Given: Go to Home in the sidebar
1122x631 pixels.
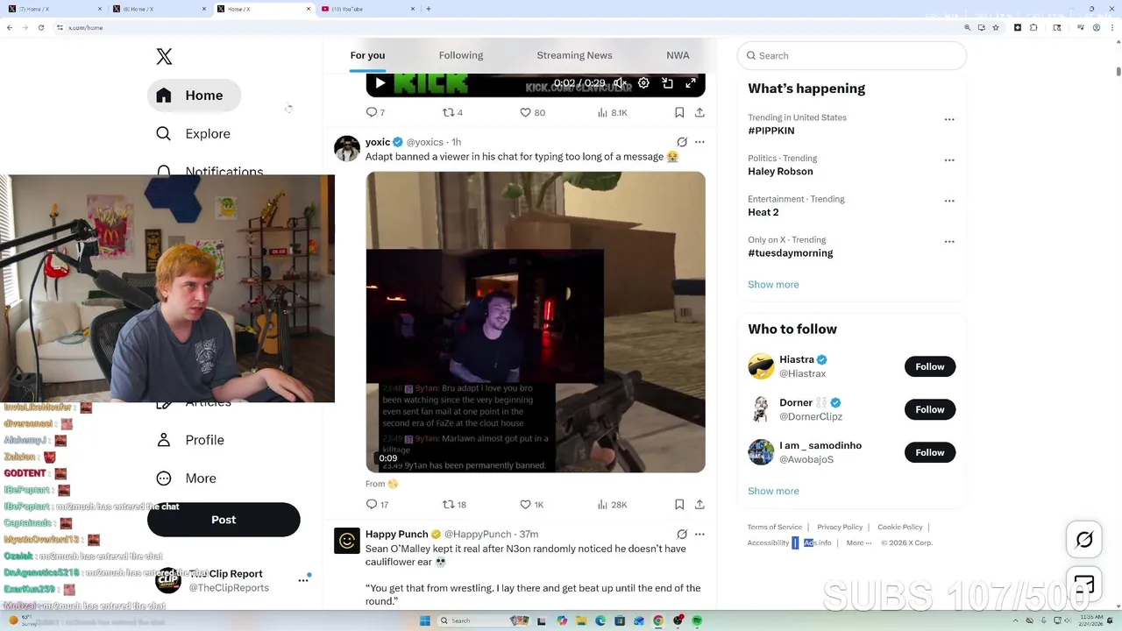Looking at the screenshot, I should click(x=194, y=96).
